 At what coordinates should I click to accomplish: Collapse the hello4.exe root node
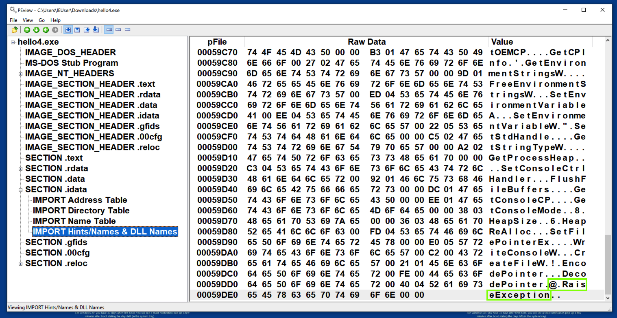point(13,42)
